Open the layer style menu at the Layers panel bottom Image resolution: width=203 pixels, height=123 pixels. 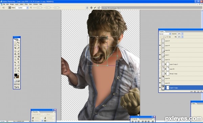tap(195, 91)
